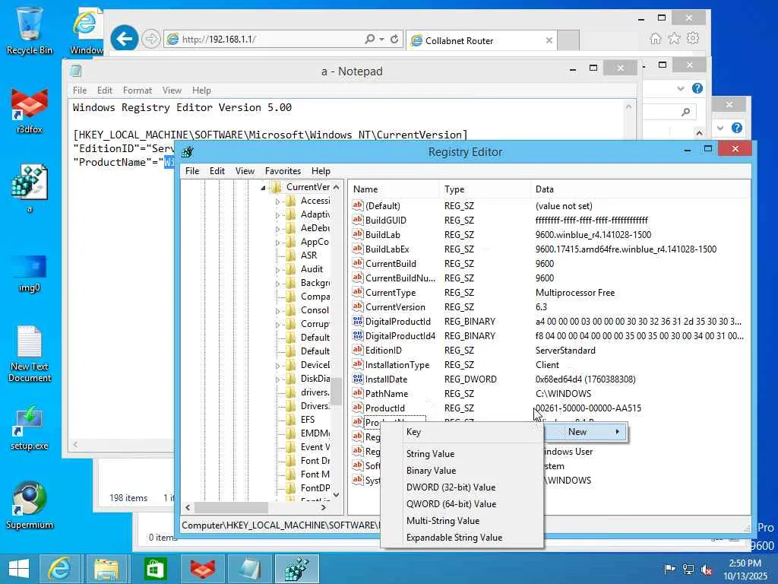778x584 pixels.
Task: Collapse the CurrentVersion tree node
Action: pos(263,187)
